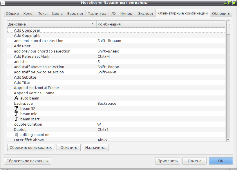Select the Duplet row
Image resolution: width=237 pixels, height=170 pixels.
[116, 129]
